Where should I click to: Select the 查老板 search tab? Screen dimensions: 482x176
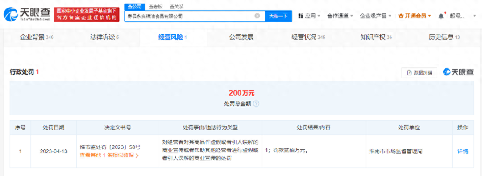point(155,6)
